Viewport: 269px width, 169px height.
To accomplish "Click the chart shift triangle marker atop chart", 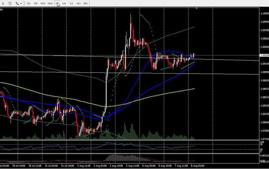I will (x=197, y=8).
